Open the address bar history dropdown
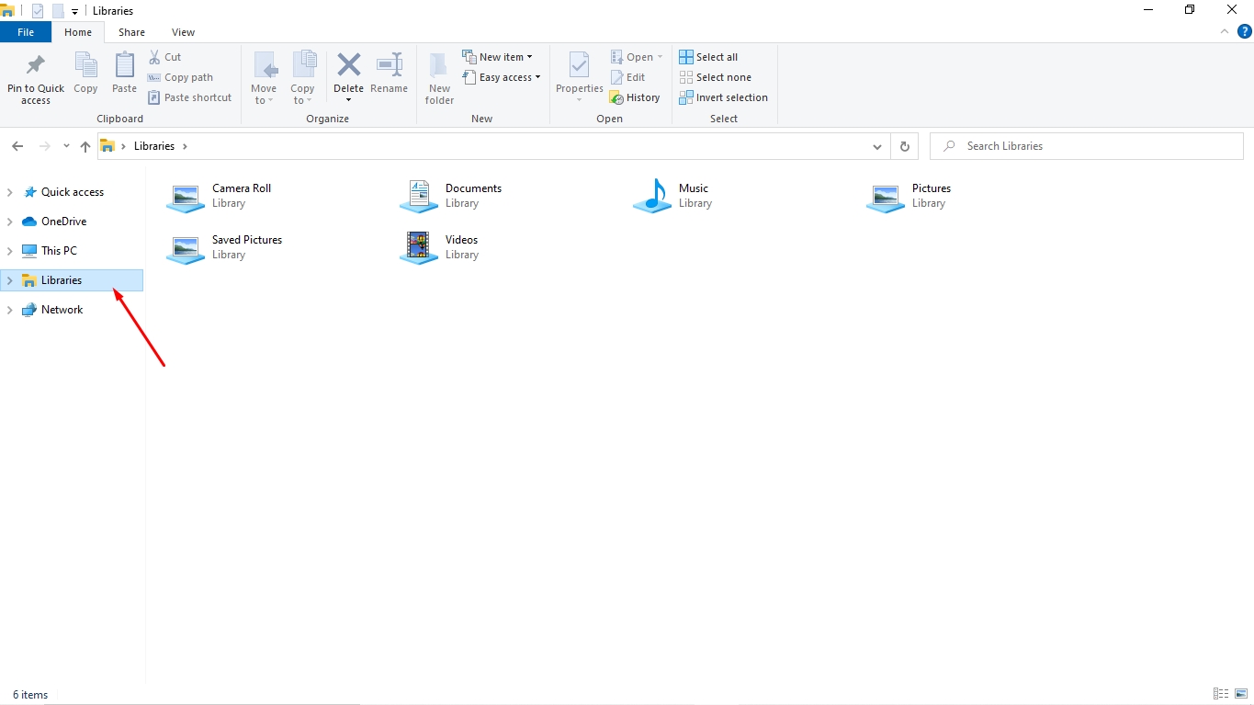The width and height of the screenshot is (1254, 705). point(877,146)
